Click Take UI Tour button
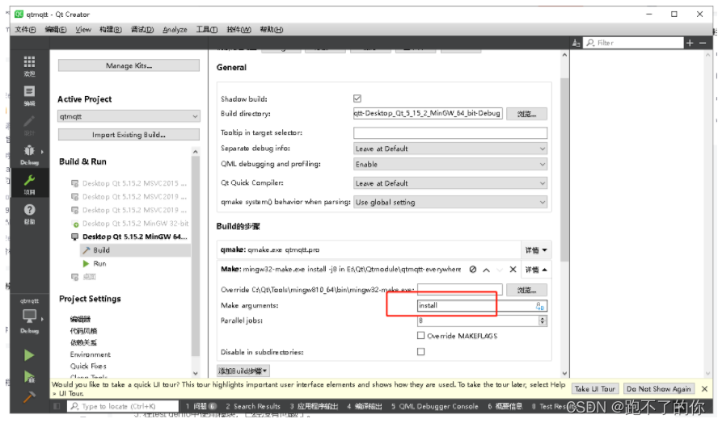The height and width of the screenshot is (423, 718). click(595, 389)
